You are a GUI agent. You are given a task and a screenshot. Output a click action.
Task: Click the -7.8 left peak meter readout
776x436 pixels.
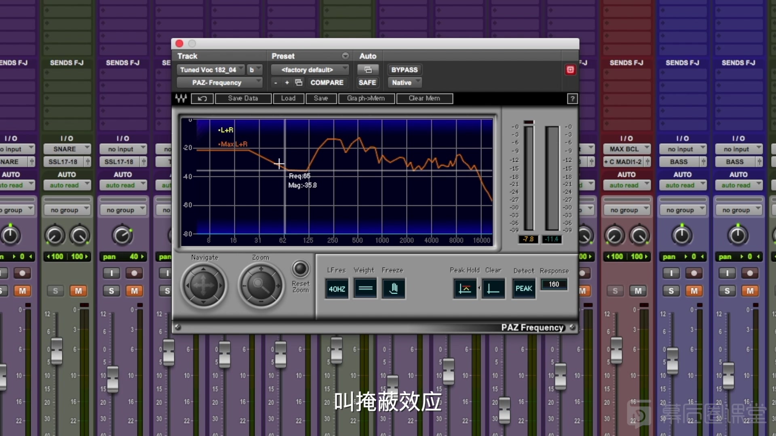528,239
